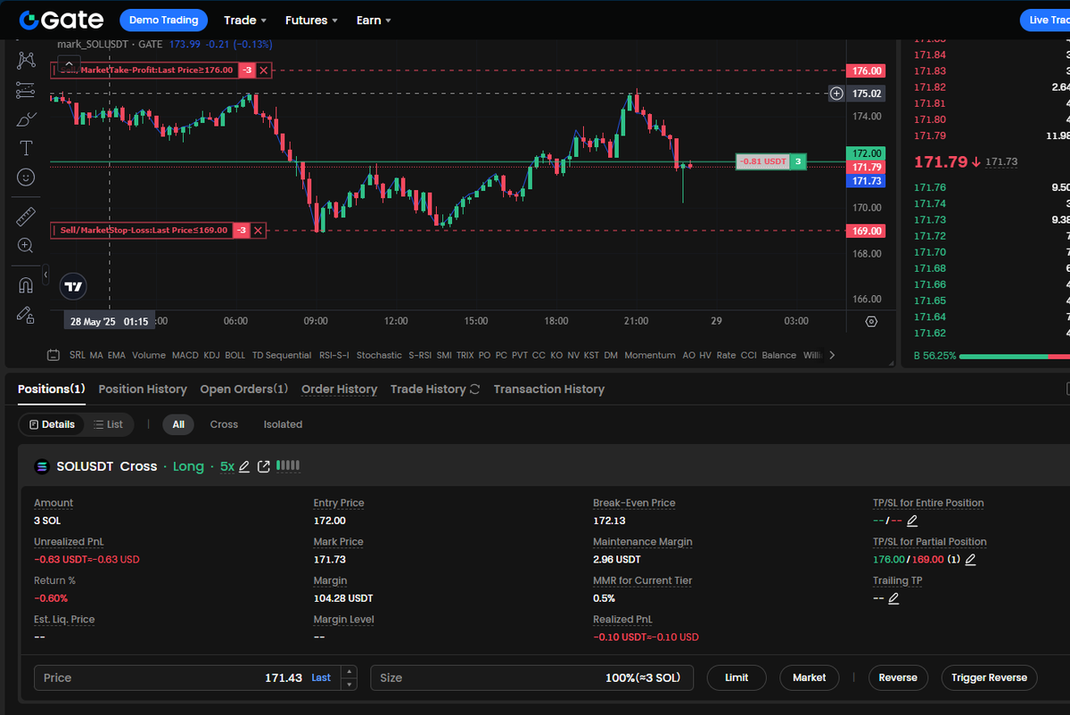Select the Brush drawing tool

(26, 119)
